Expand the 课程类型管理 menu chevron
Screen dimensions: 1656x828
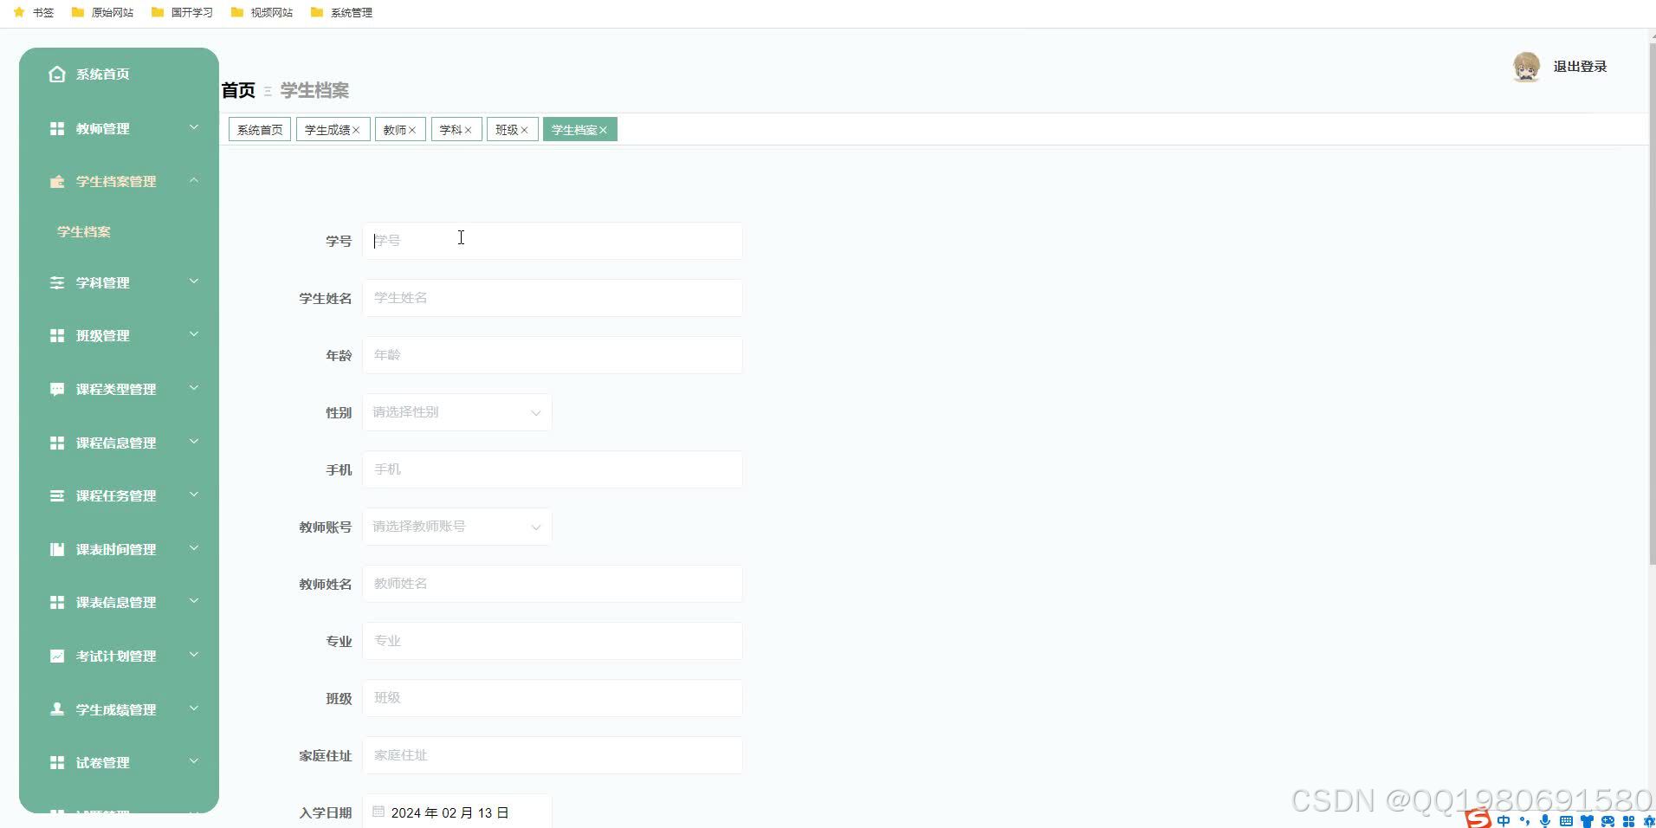[194, 388]
